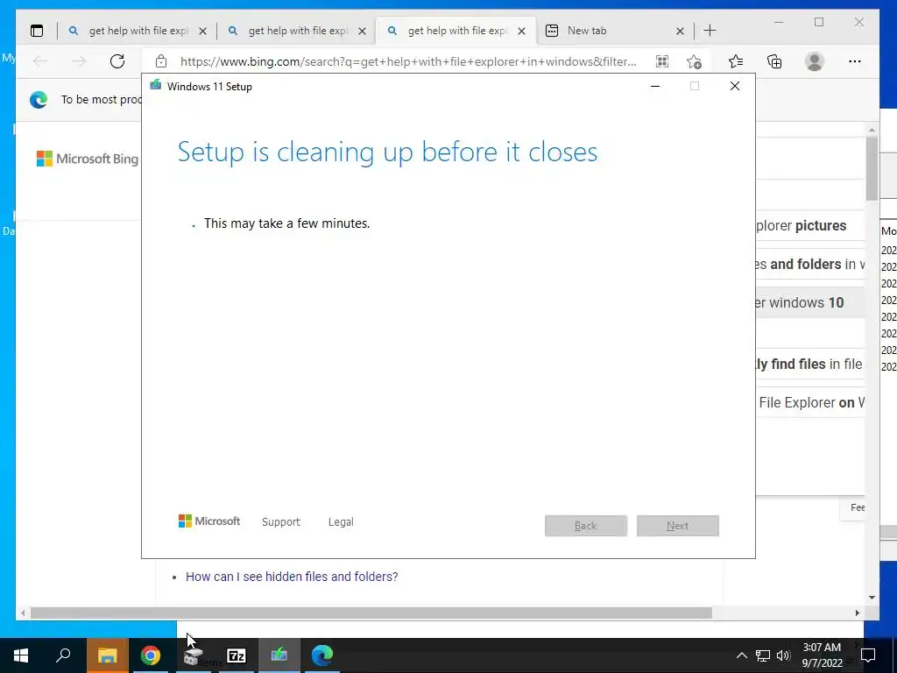Viewport: 897px width, 673px height.
Task: Open the Legal link in Windows 11 Setup
Action: (x=341, y=522)
